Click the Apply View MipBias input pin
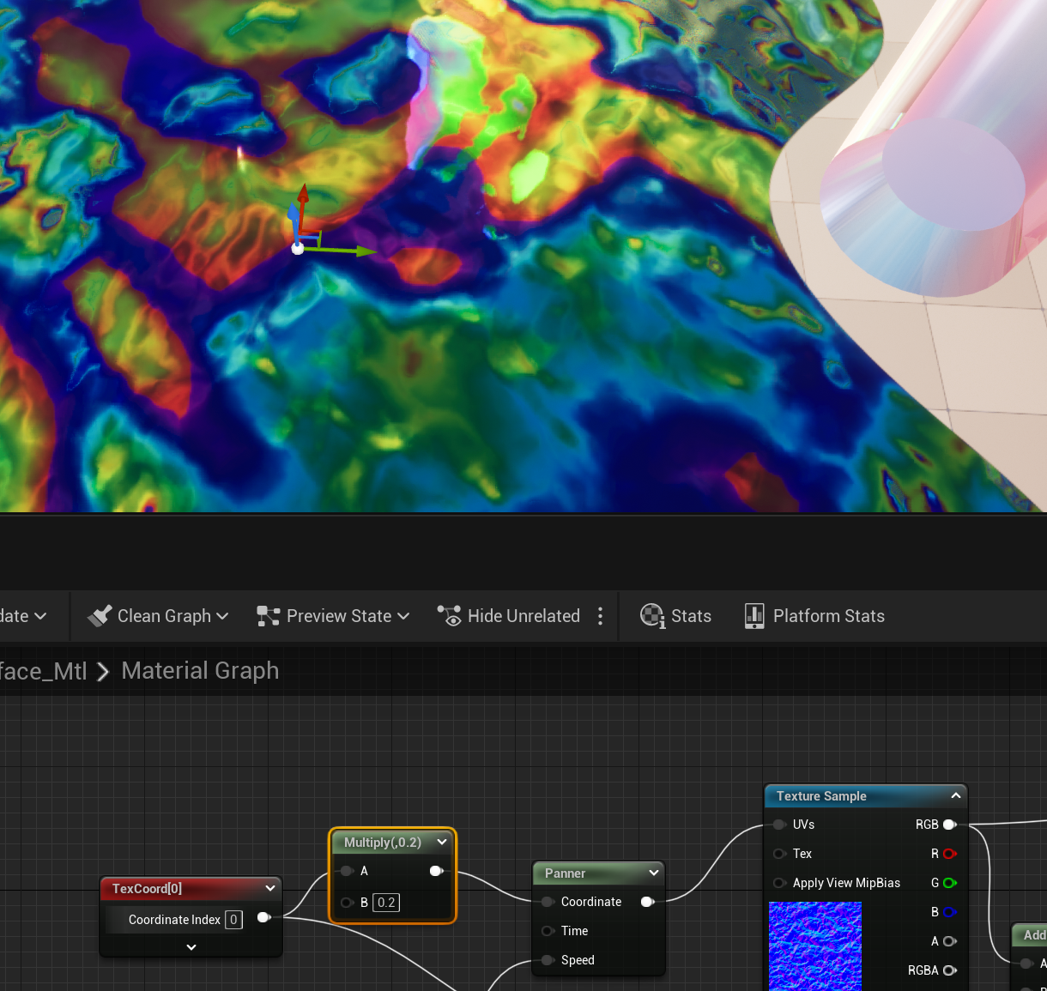The image size is (1047, 991). pyautogui.click(x=779, y=883)
